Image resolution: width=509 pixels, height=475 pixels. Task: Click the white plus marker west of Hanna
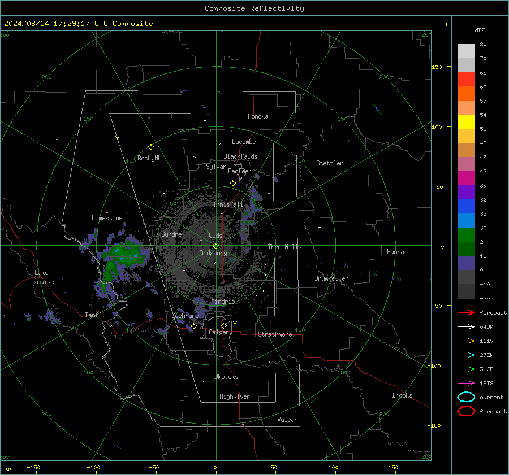point(320,227)
